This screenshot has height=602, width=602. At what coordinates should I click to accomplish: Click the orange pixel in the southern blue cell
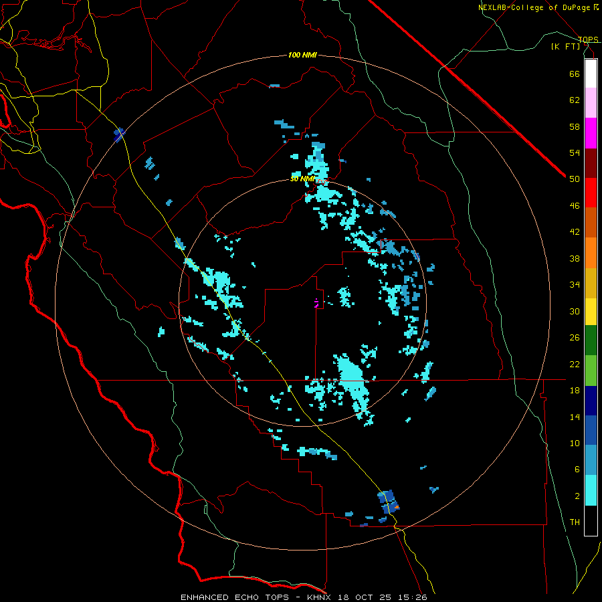(x=397, y=508)
